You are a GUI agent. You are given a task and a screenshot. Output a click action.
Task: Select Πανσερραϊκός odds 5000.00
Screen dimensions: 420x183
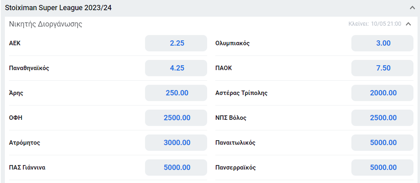point(382,168)
